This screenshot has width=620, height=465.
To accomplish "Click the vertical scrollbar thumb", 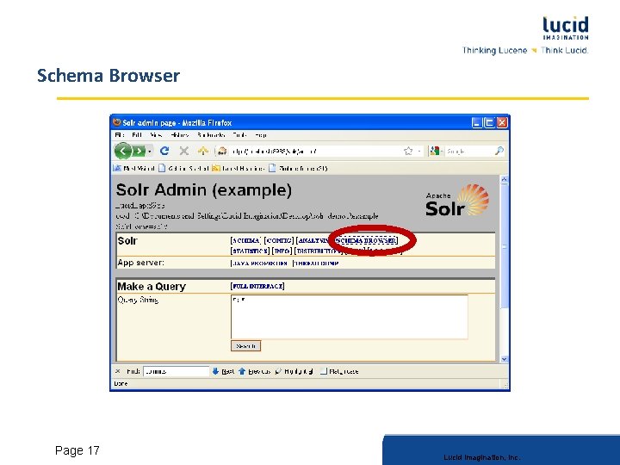I will (x=504, y=246).
